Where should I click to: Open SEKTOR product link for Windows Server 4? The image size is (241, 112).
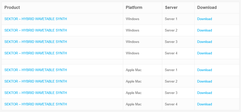pyautogui.click(x=36, y=53)
